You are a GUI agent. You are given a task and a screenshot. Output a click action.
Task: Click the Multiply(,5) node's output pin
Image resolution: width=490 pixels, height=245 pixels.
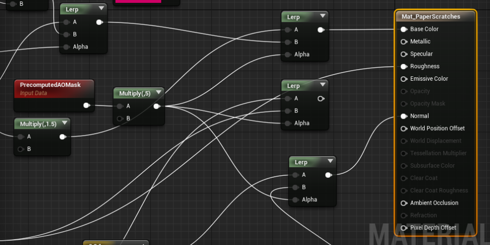click(x=157, y=106)
